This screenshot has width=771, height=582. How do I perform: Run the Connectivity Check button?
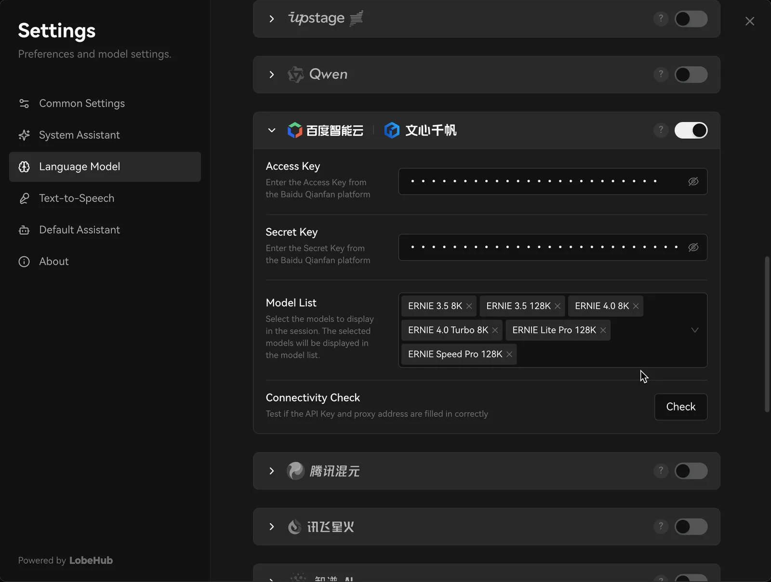click(x=681, y=407)
